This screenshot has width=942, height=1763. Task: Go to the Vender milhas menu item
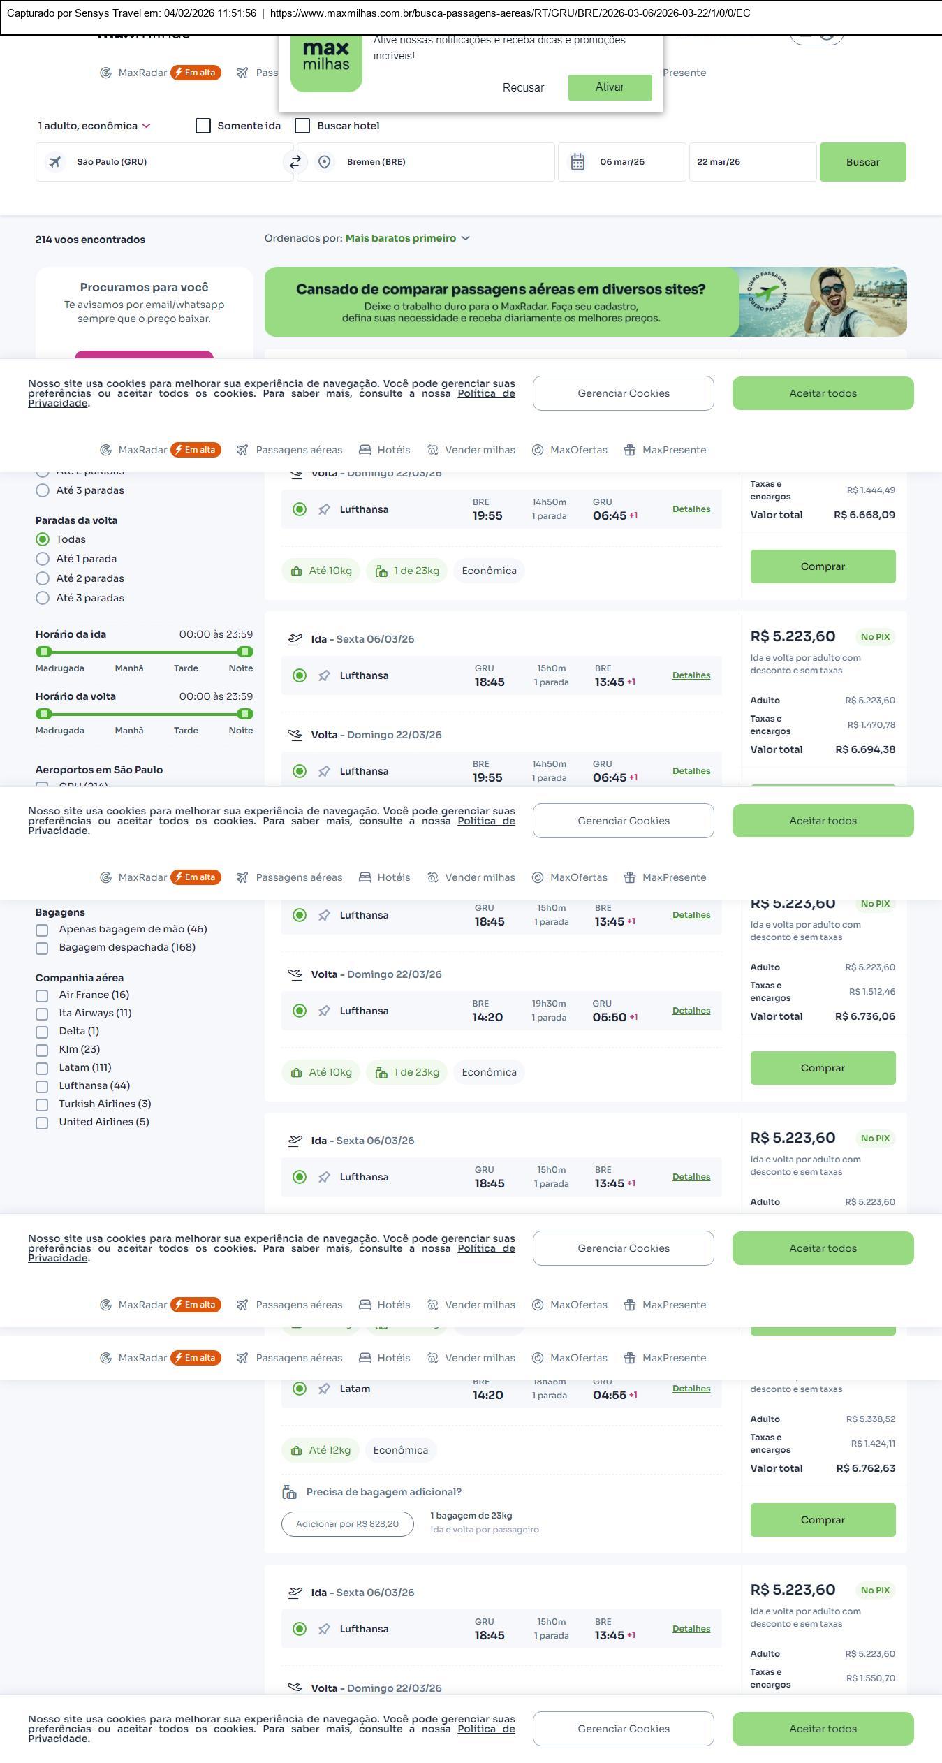pyautogui.click(x=471, y=450)
